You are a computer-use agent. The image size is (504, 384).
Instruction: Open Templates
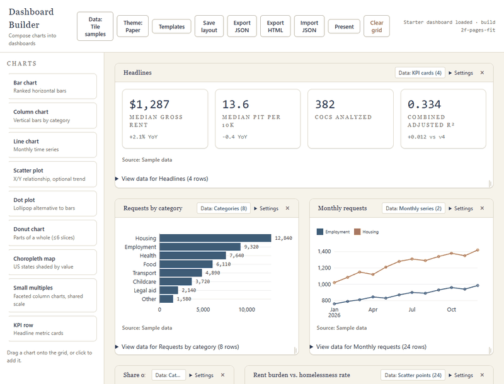coord(171,26)
